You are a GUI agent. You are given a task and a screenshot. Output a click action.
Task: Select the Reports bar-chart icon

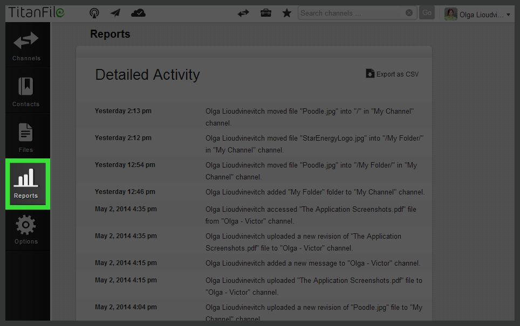tap(26, 179)
